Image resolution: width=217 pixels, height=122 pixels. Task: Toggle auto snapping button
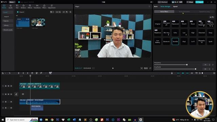pyautogui.click(x=183, y=73)
